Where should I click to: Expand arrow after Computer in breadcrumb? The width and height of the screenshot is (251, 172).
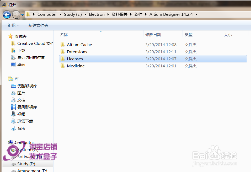tap(60, 14)
